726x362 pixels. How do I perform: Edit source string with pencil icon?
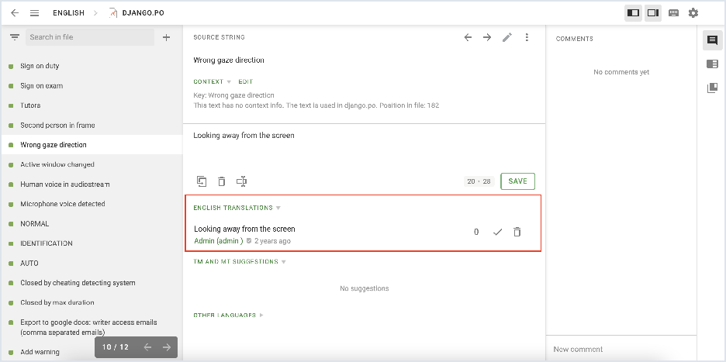pyautogui.click(x=507, y=37)
